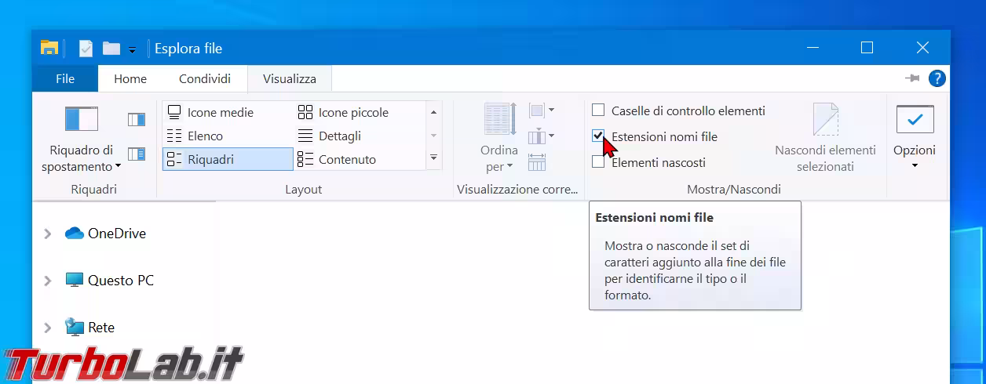Viewport: 986px width, 384px height.
Task: Click the New folder quick access icon
Action: pos(111,49)
